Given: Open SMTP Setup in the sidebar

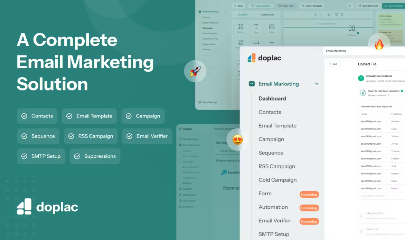Looking at the screenshot, I should (274, 234).
